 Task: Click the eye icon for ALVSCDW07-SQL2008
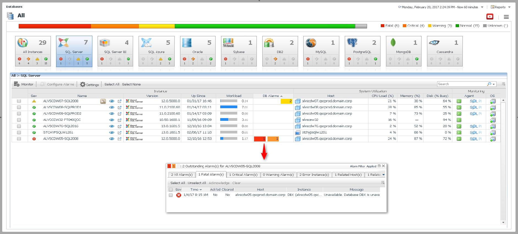coord(112,101)
